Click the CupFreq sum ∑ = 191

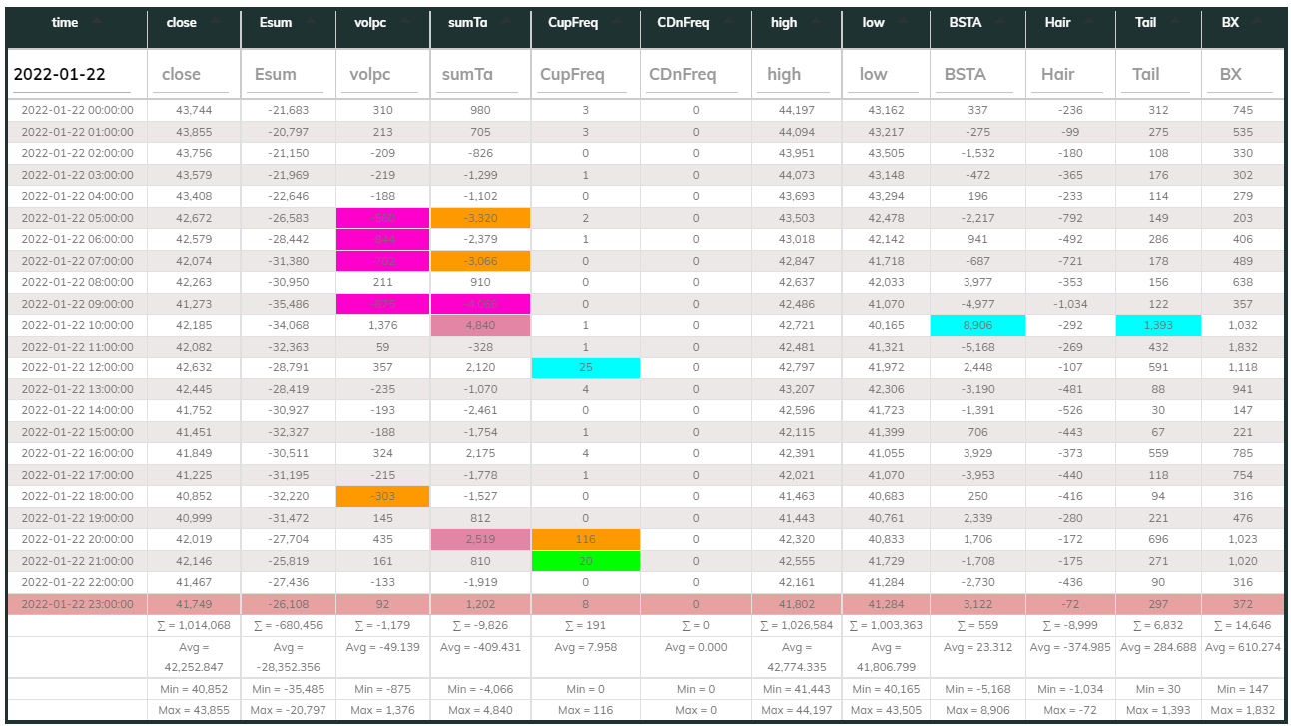(585, 626)
